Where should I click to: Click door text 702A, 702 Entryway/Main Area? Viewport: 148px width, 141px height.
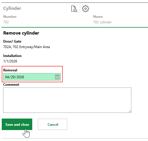click(26, 47)
